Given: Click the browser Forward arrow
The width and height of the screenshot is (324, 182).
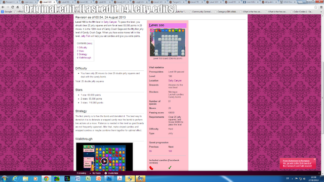Looking at the screenshot, I should pos(8,7).
